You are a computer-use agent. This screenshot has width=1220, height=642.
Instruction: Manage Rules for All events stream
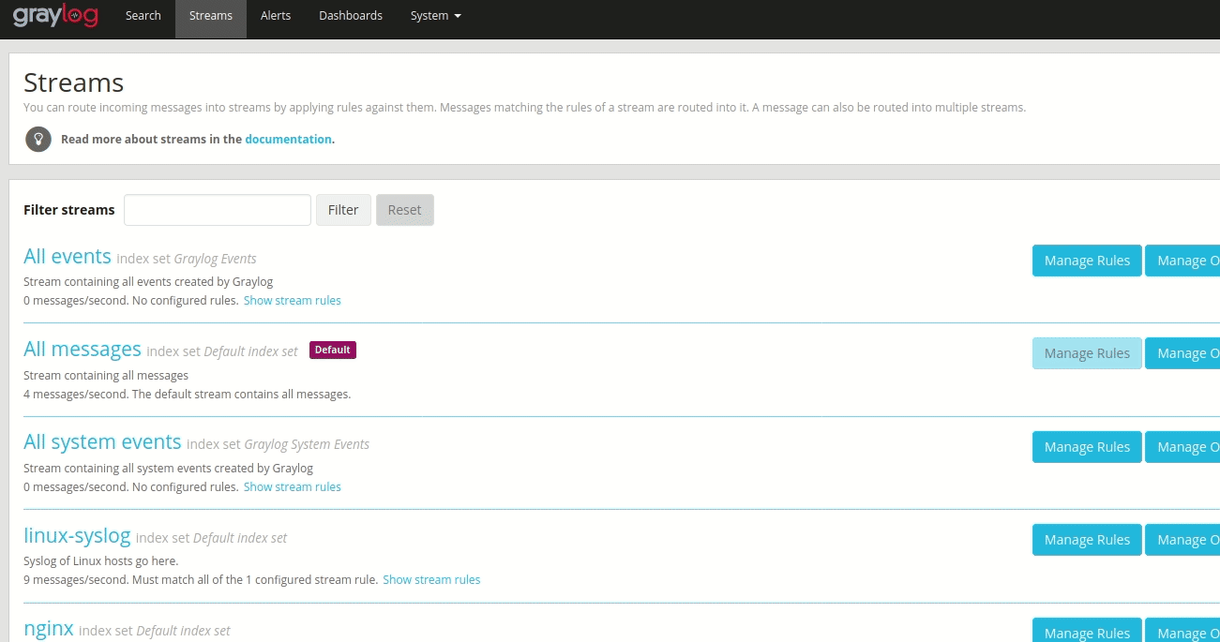pyautogui.click(x=1087, y=261)
